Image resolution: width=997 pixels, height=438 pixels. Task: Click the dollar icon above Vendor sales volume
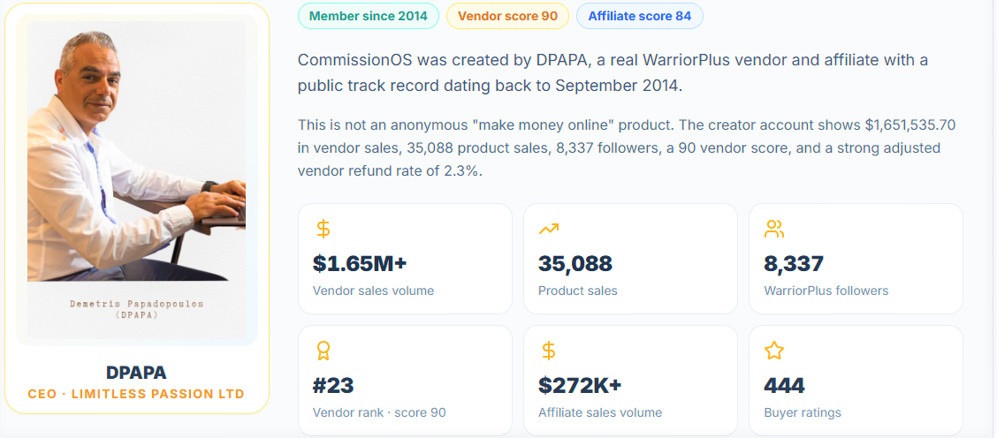tap(323, 229)
